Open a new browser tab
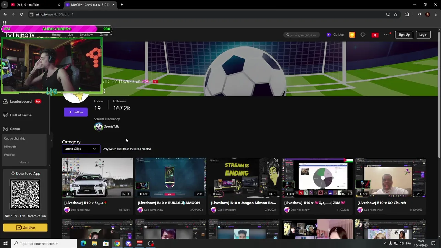Viewport: 441px width, 248px height. [122, 5]
